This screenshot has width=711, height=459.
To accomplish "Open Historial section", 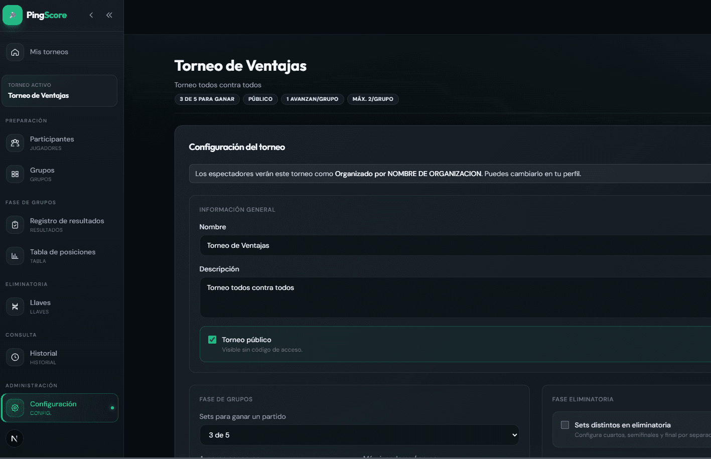I will click(59, 357).
